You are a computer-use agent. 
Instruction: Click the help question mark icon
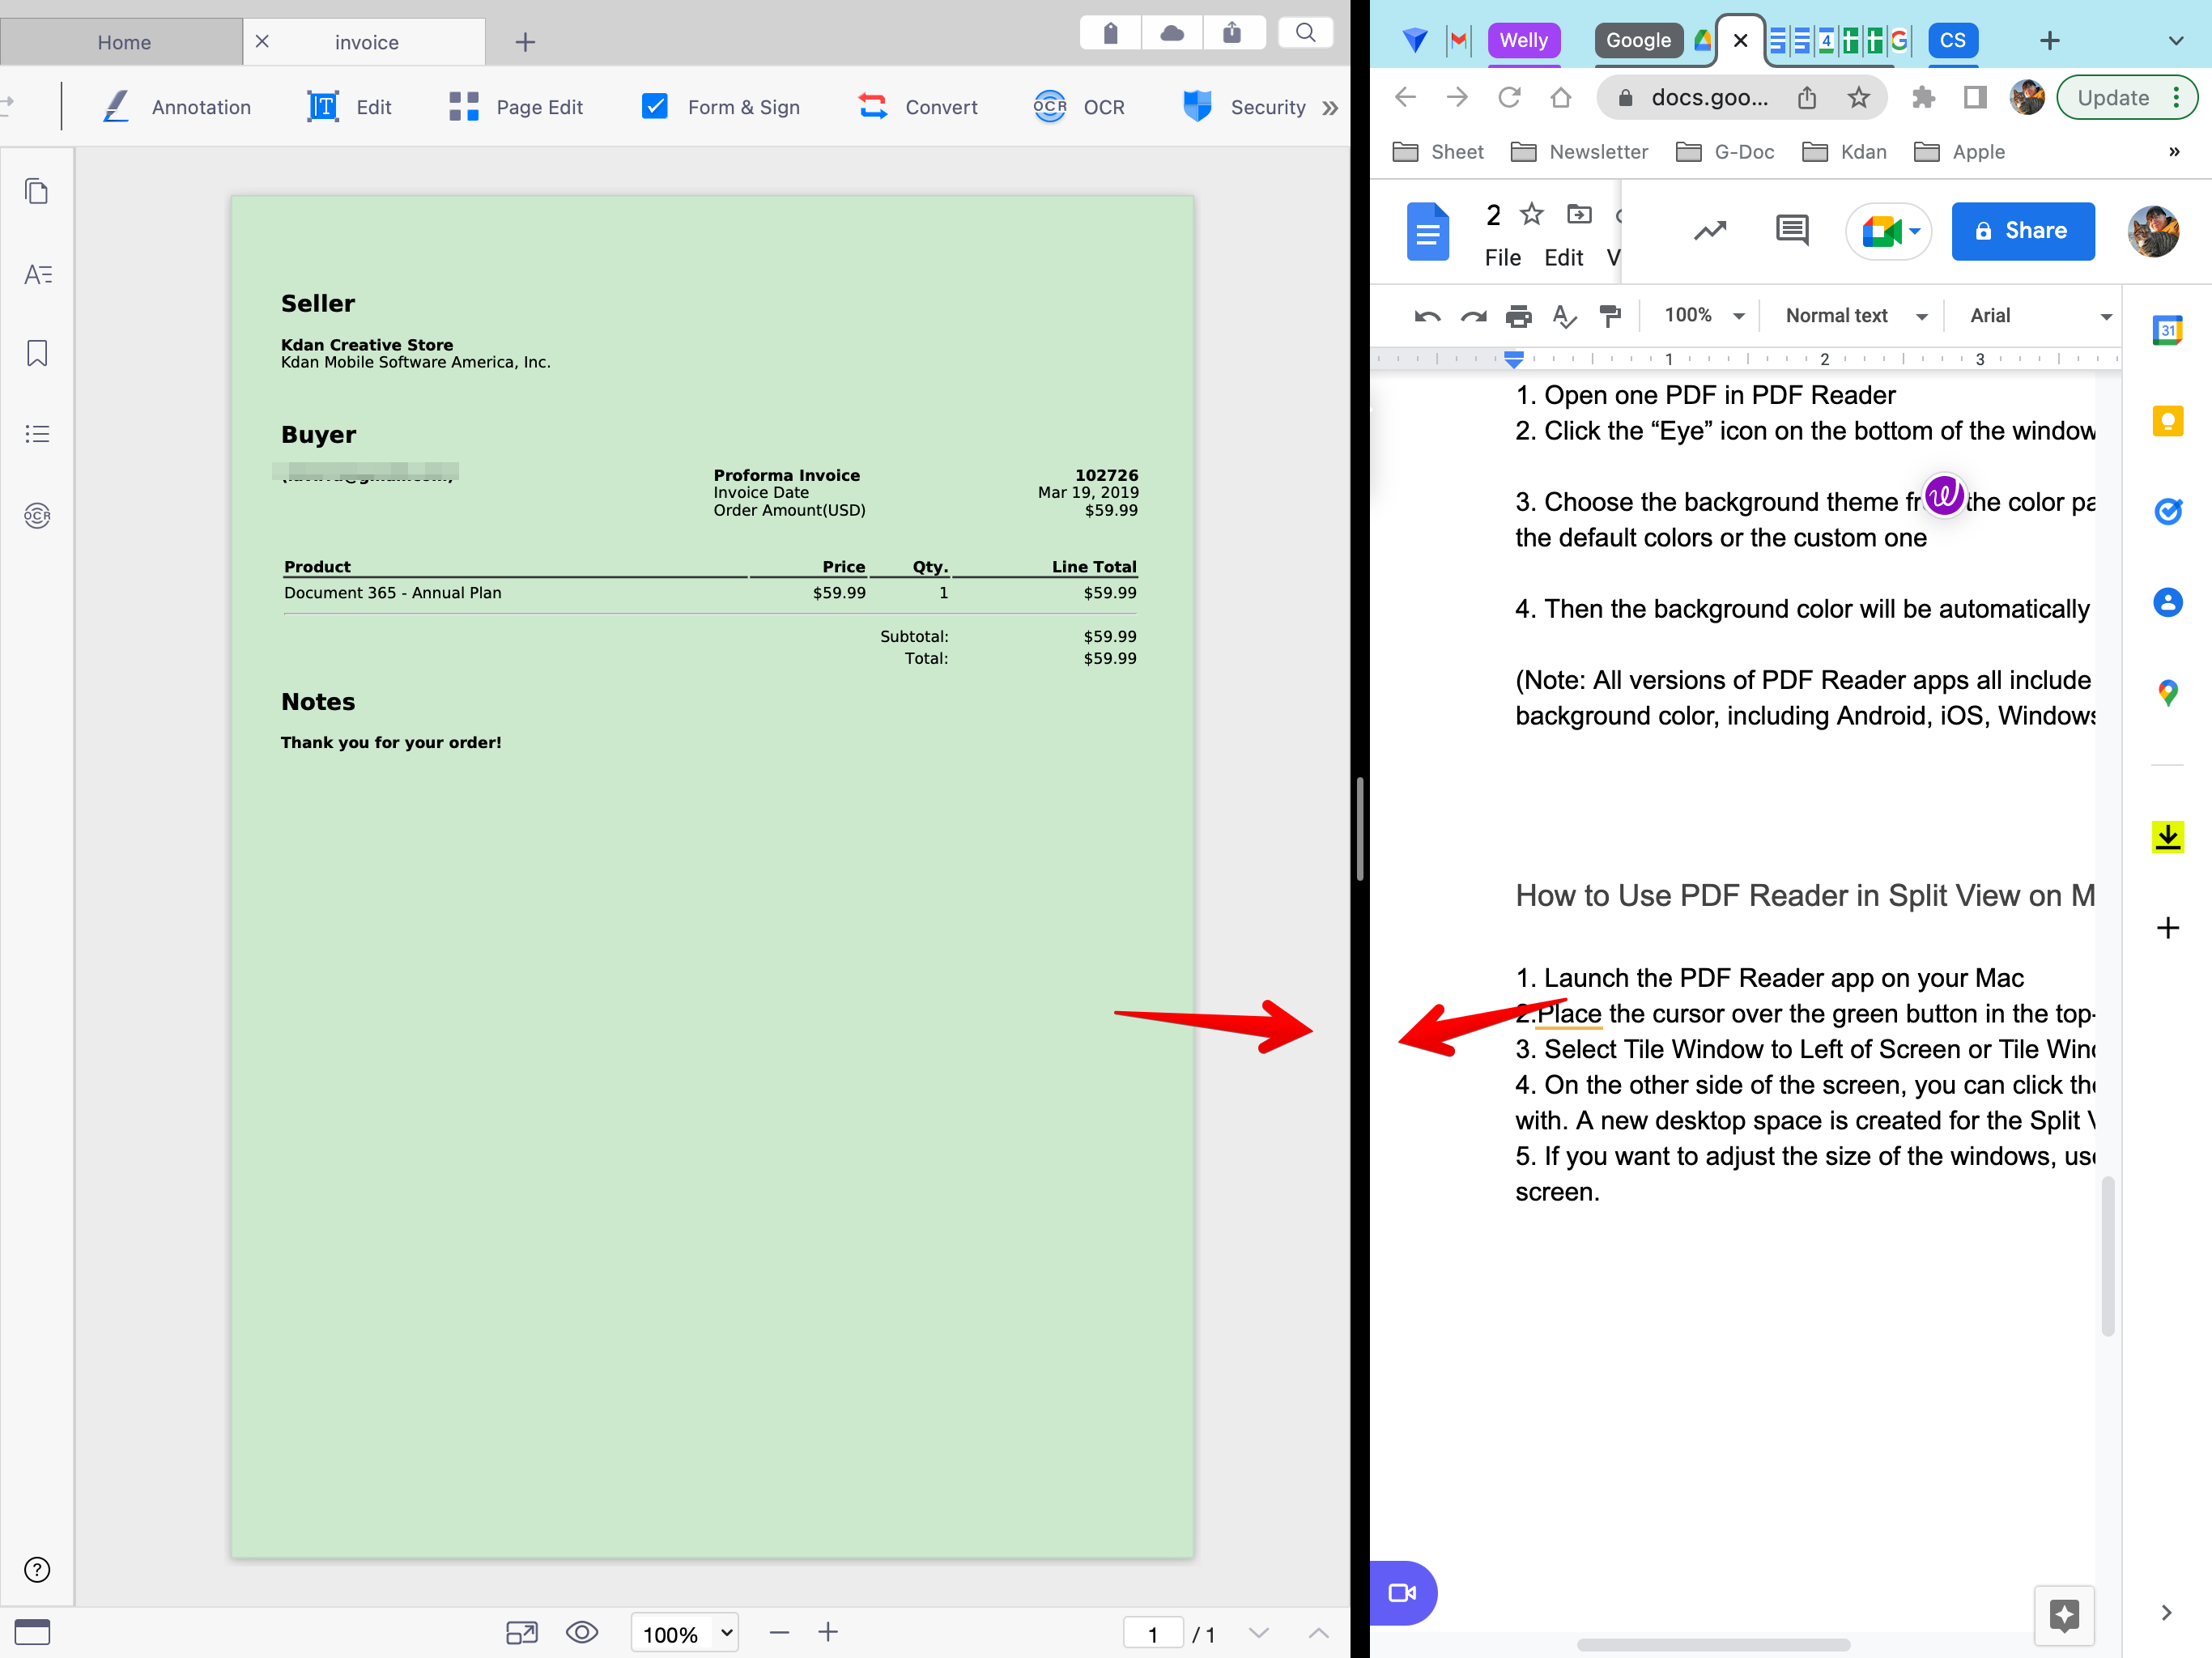[37, 1569]
